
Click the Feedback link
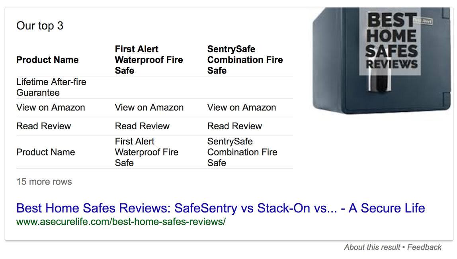tap(424, 247)
